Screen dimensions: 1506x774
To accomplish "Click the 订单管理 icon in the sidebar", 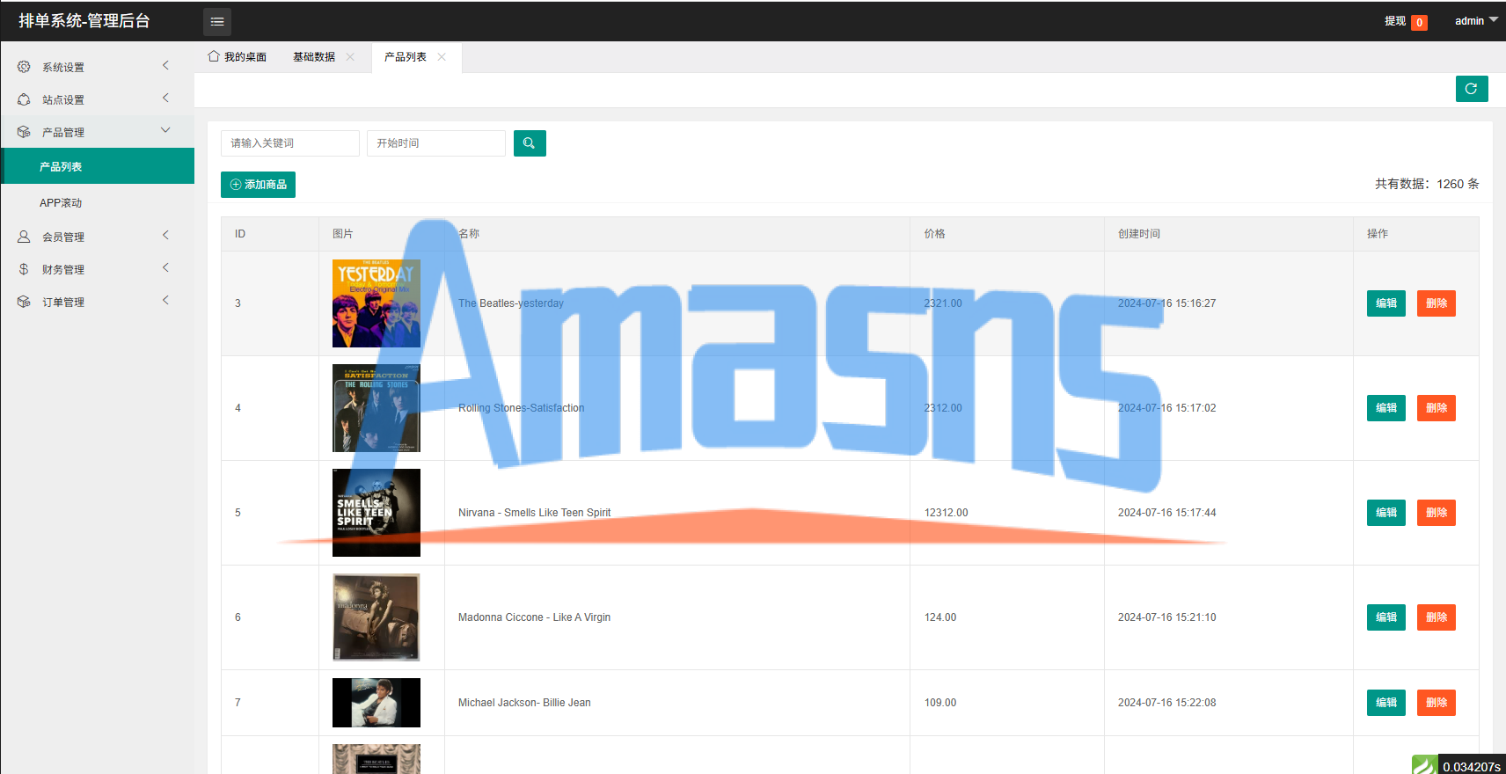I will click(24, 302).
